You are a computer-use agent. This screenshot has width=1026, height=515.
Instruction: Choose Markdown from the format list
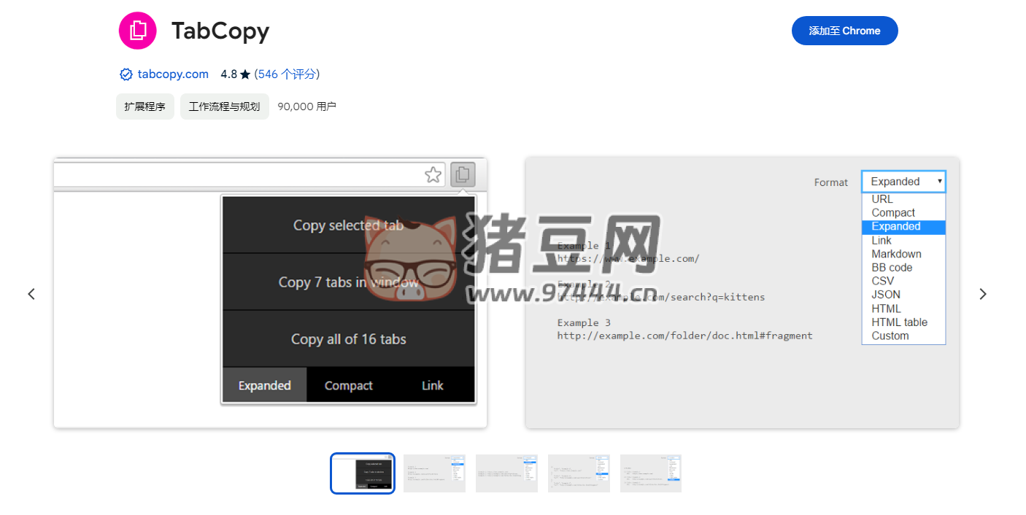(x=896, y=254)
